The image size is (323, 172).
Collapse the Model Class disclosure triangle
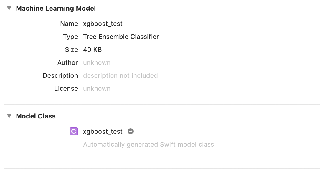[x=9, y=116]
